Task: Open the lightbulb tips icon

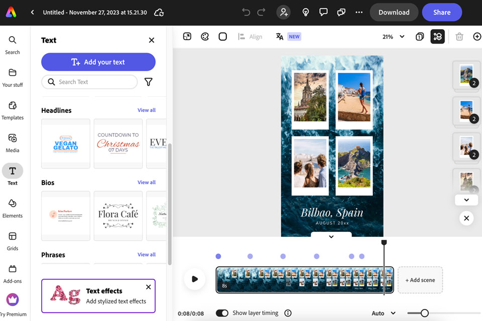Action: pos(306,12)
